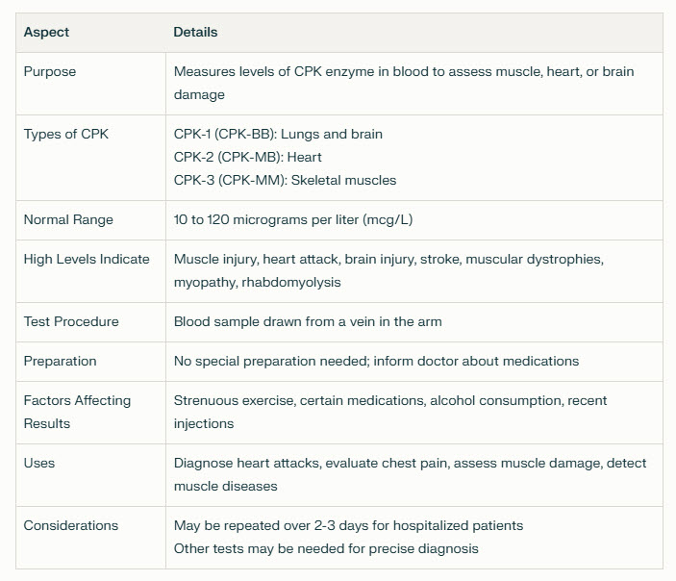This screenshot has width=676, height=581.
Task: Select CPK-3 (CPK-MM): Skeletal muscles text
Action: point(285,180)
